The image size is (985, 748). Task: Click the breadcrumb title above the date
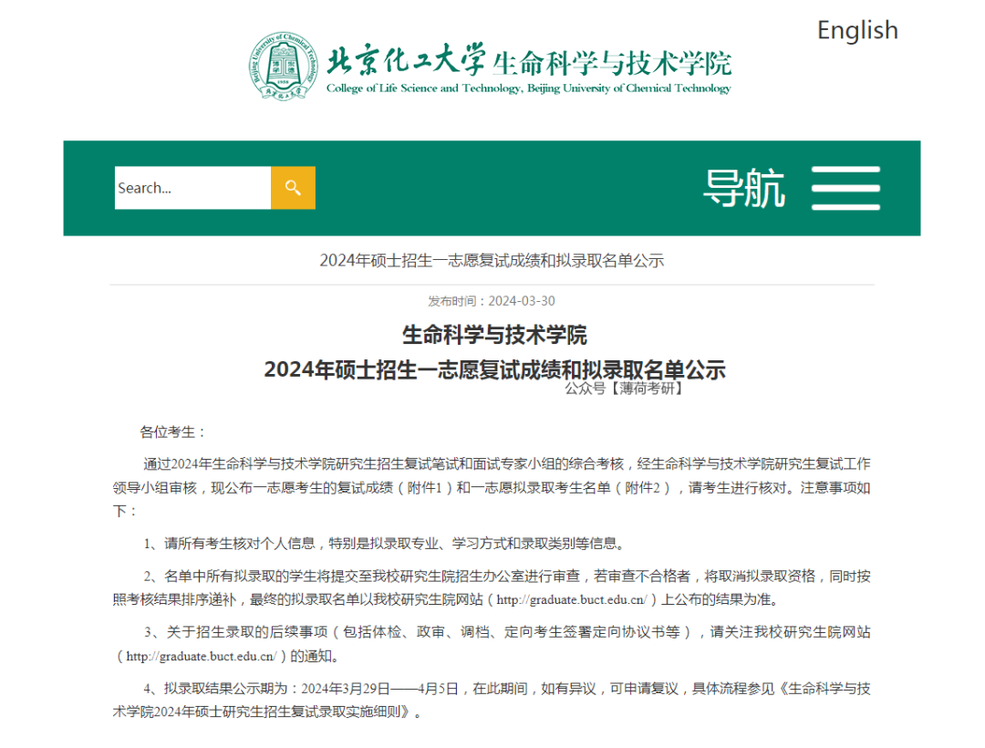click(493, 260)
